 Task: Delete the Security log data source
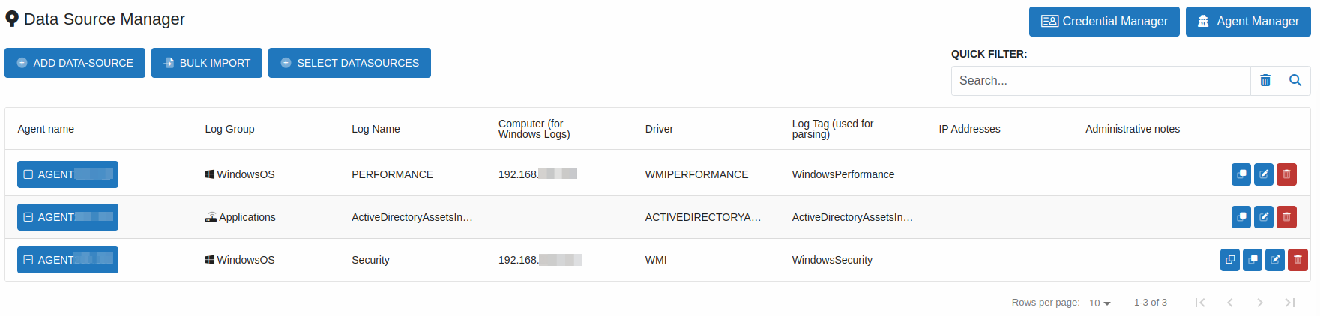click(x=1298, y=260)
